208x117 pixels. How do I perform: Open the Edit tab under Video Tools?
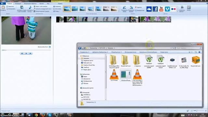[60, 4]
